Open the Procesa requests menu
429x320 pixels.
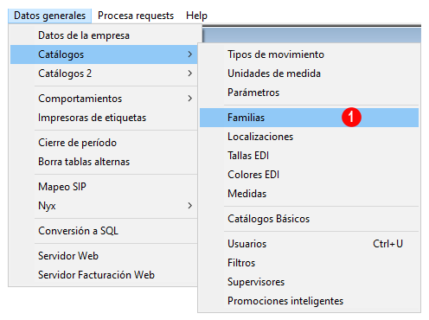(136, 16)
